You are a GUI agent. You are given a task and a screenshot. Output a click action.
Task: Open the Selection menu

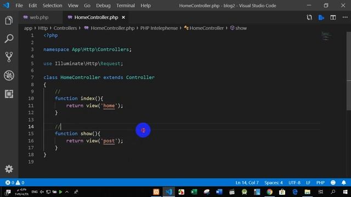point(53,5)
